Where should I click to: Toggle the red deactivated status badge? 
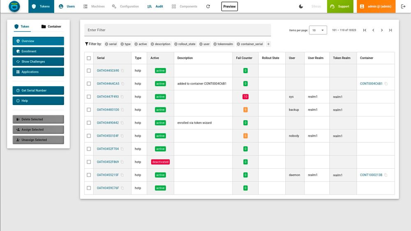tap(160, 162)
